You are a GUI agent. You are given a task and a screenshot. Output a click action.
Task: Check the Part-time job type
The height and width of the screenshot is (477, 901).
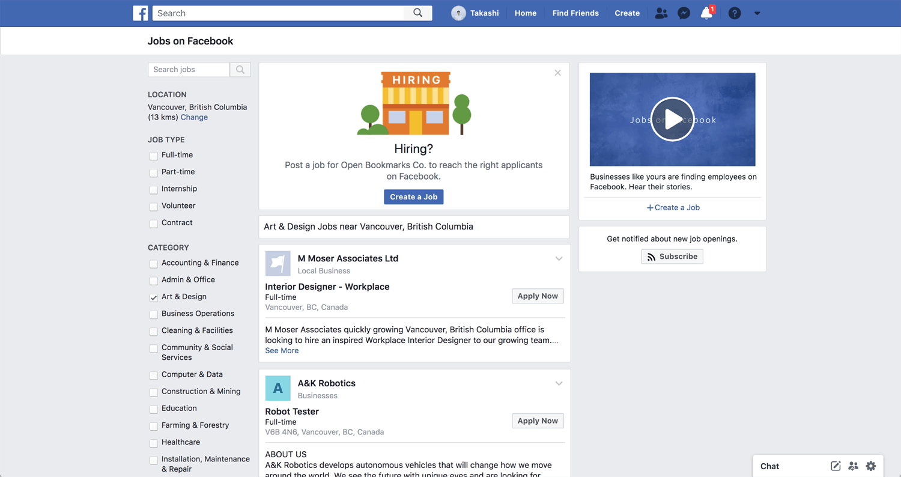click(154, 172)
